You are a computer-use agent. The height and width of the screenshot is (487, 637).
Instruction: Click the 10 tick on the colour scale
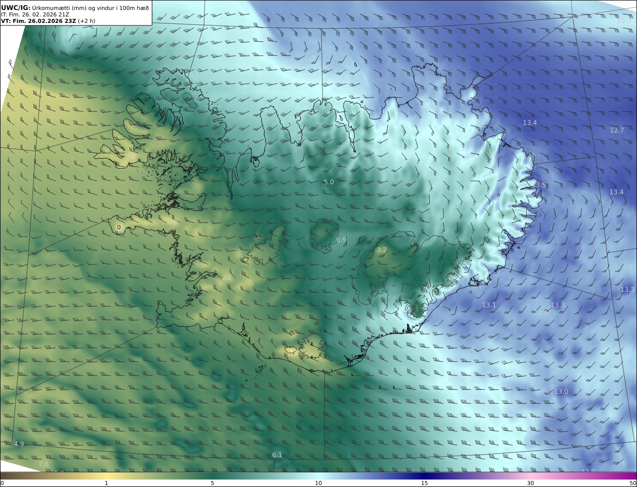[318, 483]
